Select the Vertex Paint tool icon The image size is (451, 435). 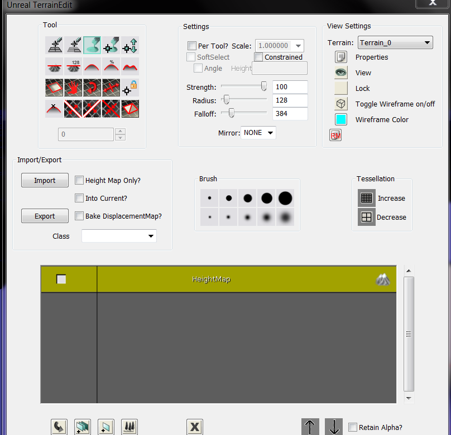[73, 45]
